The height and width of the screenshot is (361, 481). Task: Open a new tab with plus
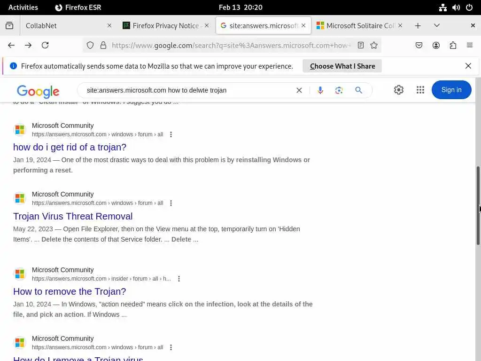pyautogui.click(x=418, y=26)
